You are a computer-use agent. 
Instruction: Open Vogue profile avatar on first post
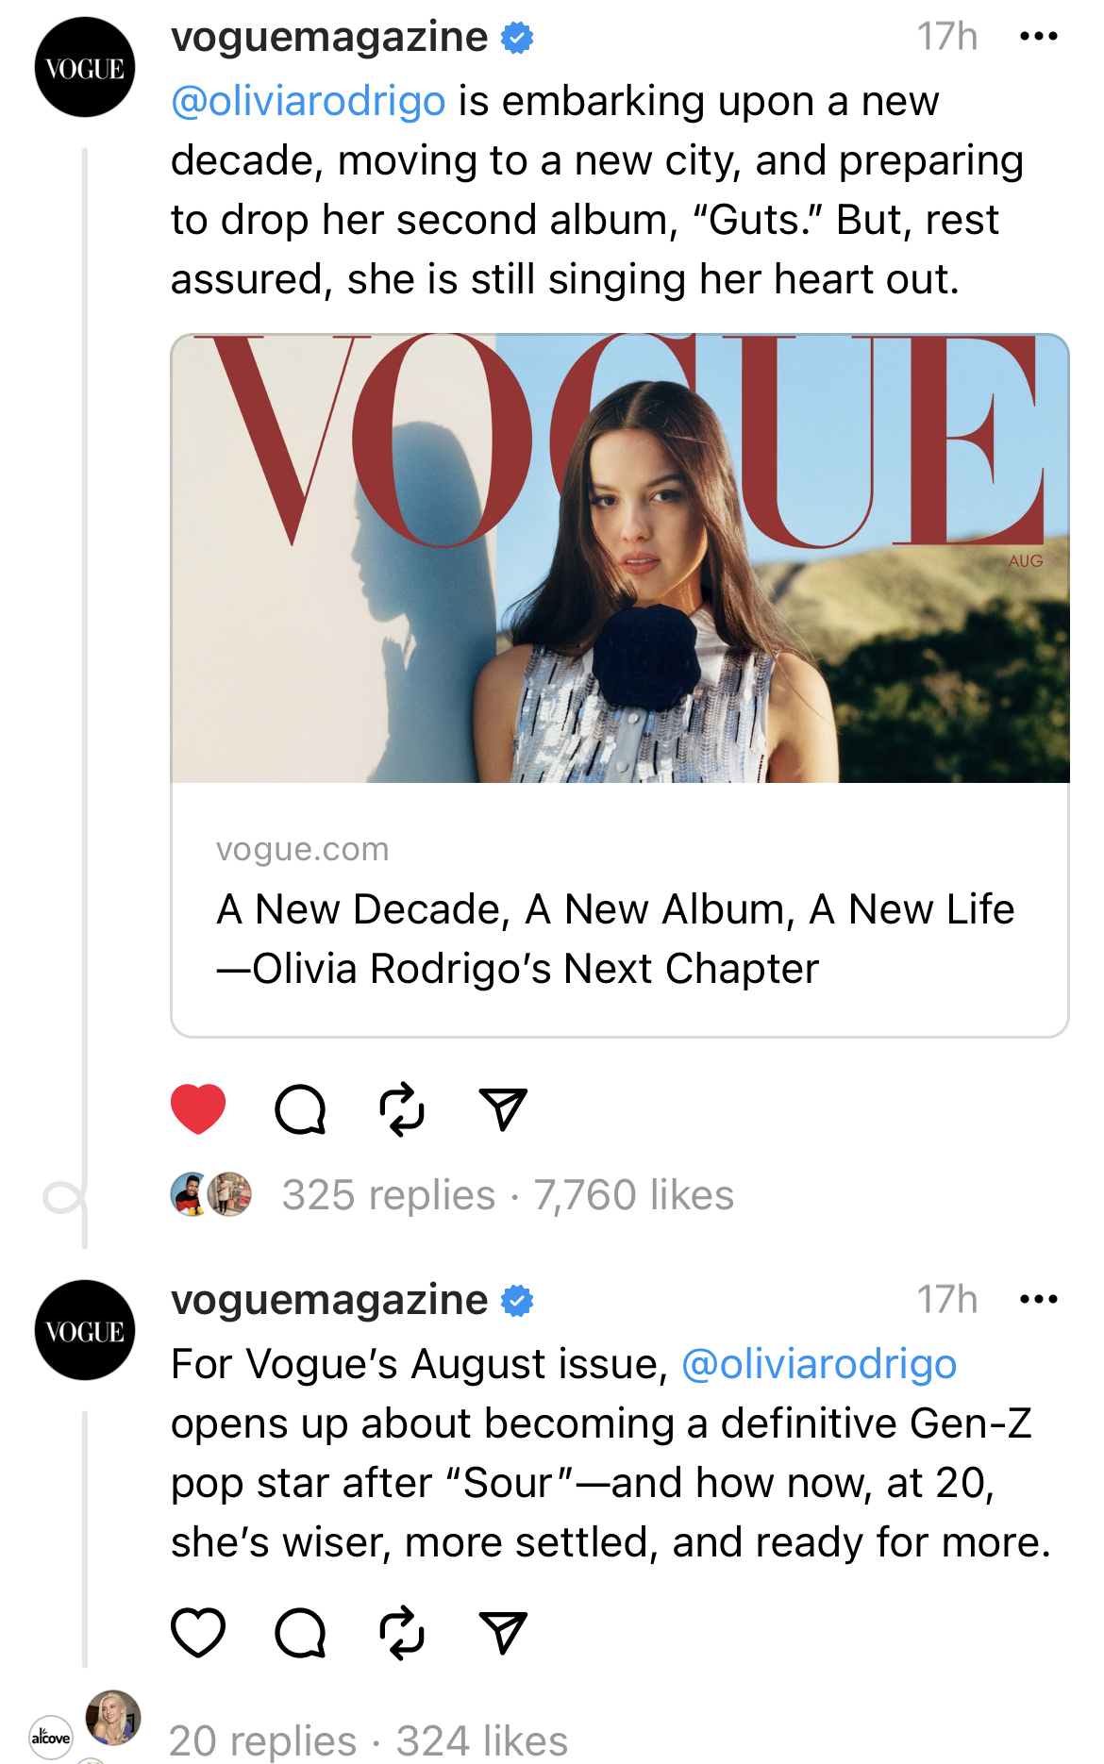point(85,67)
